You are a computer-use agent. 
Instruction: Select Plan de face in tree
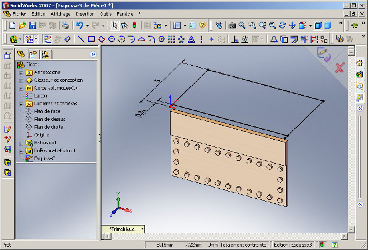coord(47,111)
